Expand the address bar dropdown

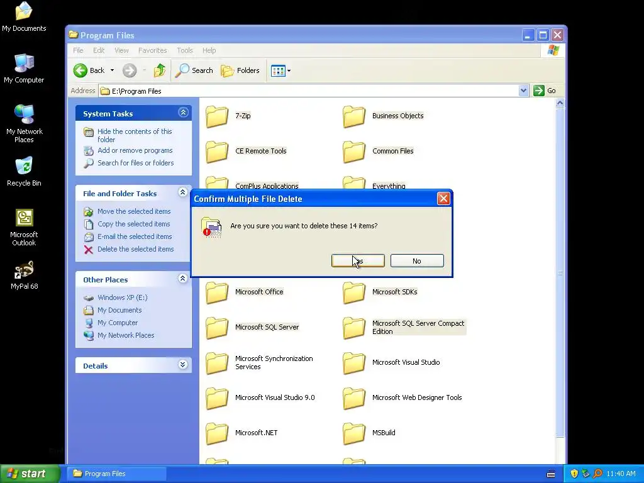point(523,91)
